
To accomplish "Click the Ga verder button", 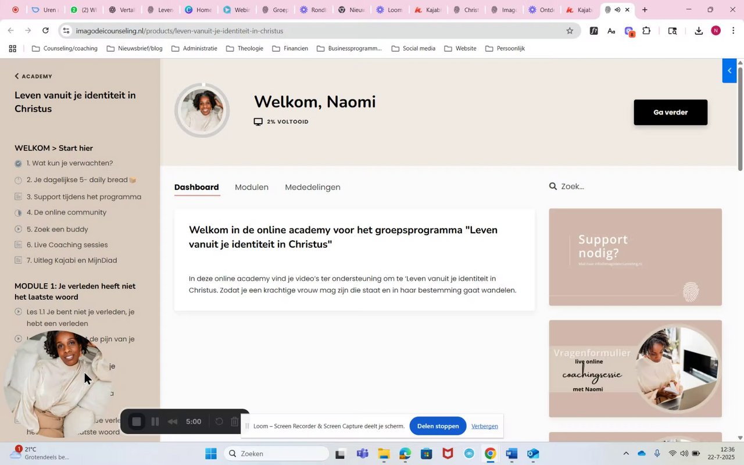I will tap(671, 113).
